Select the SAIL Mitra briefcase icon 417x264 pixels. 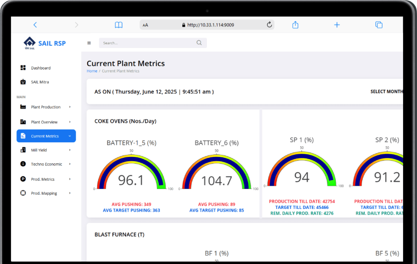coord(23,82)
